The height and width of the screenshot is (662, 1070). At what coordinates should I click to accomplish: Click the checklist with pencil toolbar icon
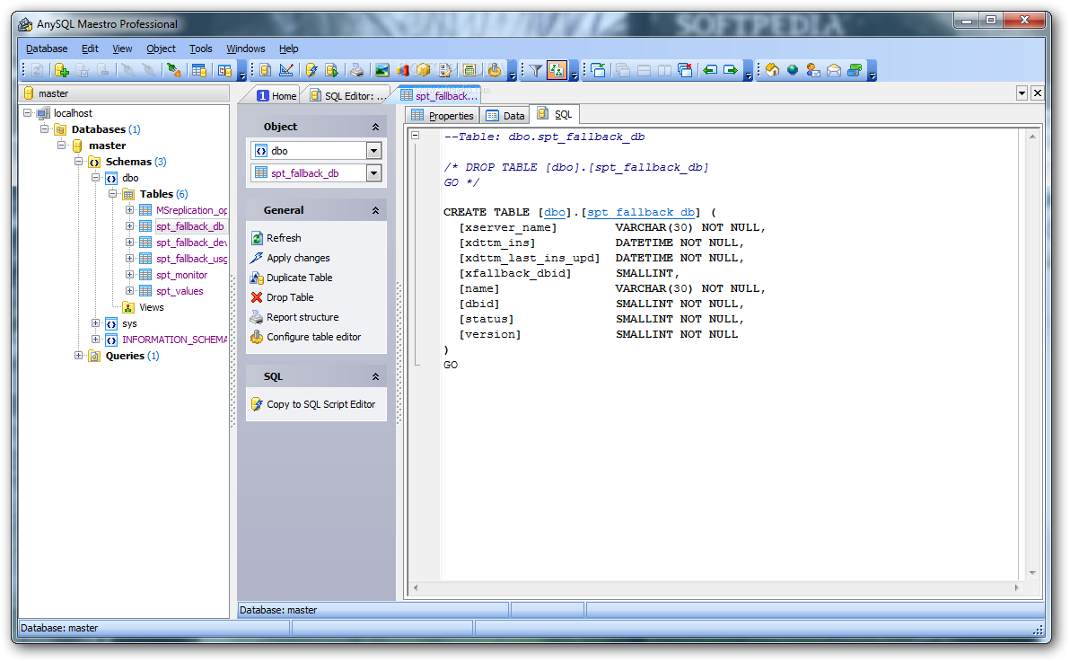pyautogui.click(x=445, y=70)
